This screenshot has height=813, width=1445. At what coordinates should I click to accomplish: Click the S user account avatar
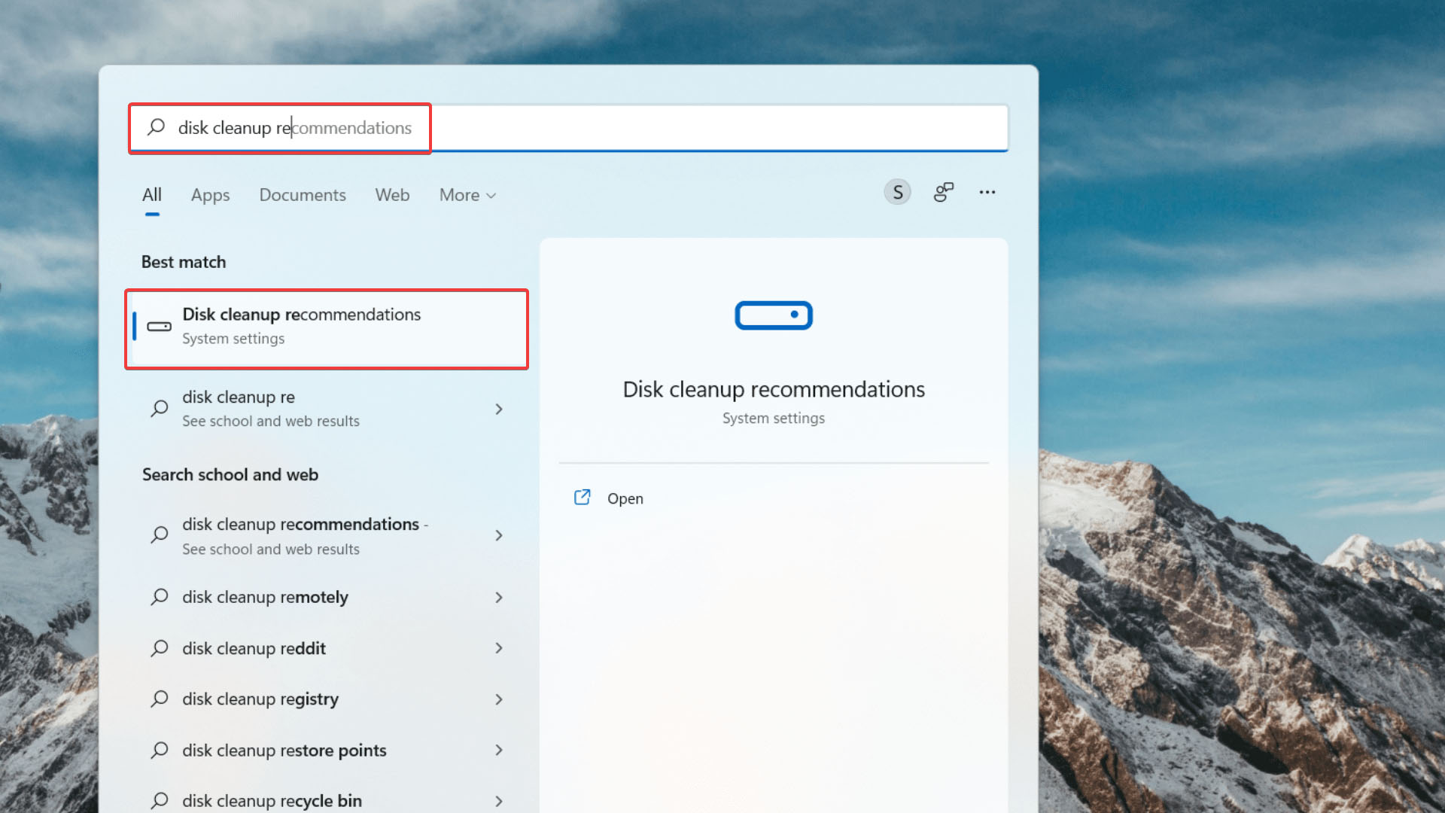coord(897,193)
